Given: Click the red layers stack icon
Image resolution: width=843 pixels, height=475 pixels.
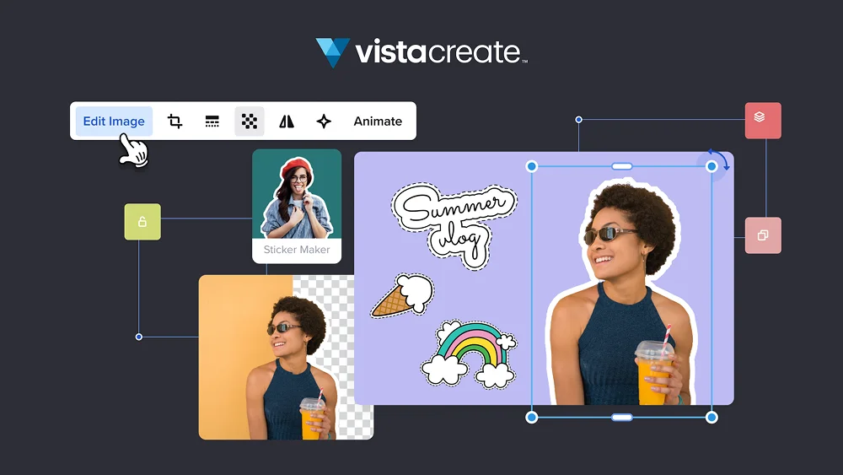Looking at the screenshot, I should coord(763,121).
